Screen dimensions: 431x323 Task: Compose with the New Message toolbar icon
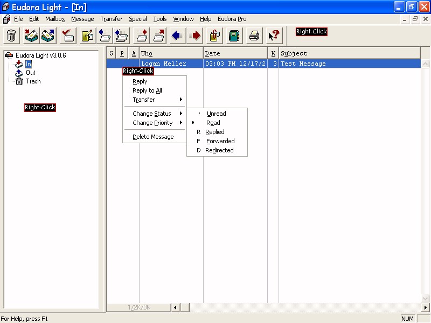tap(88, 36)
